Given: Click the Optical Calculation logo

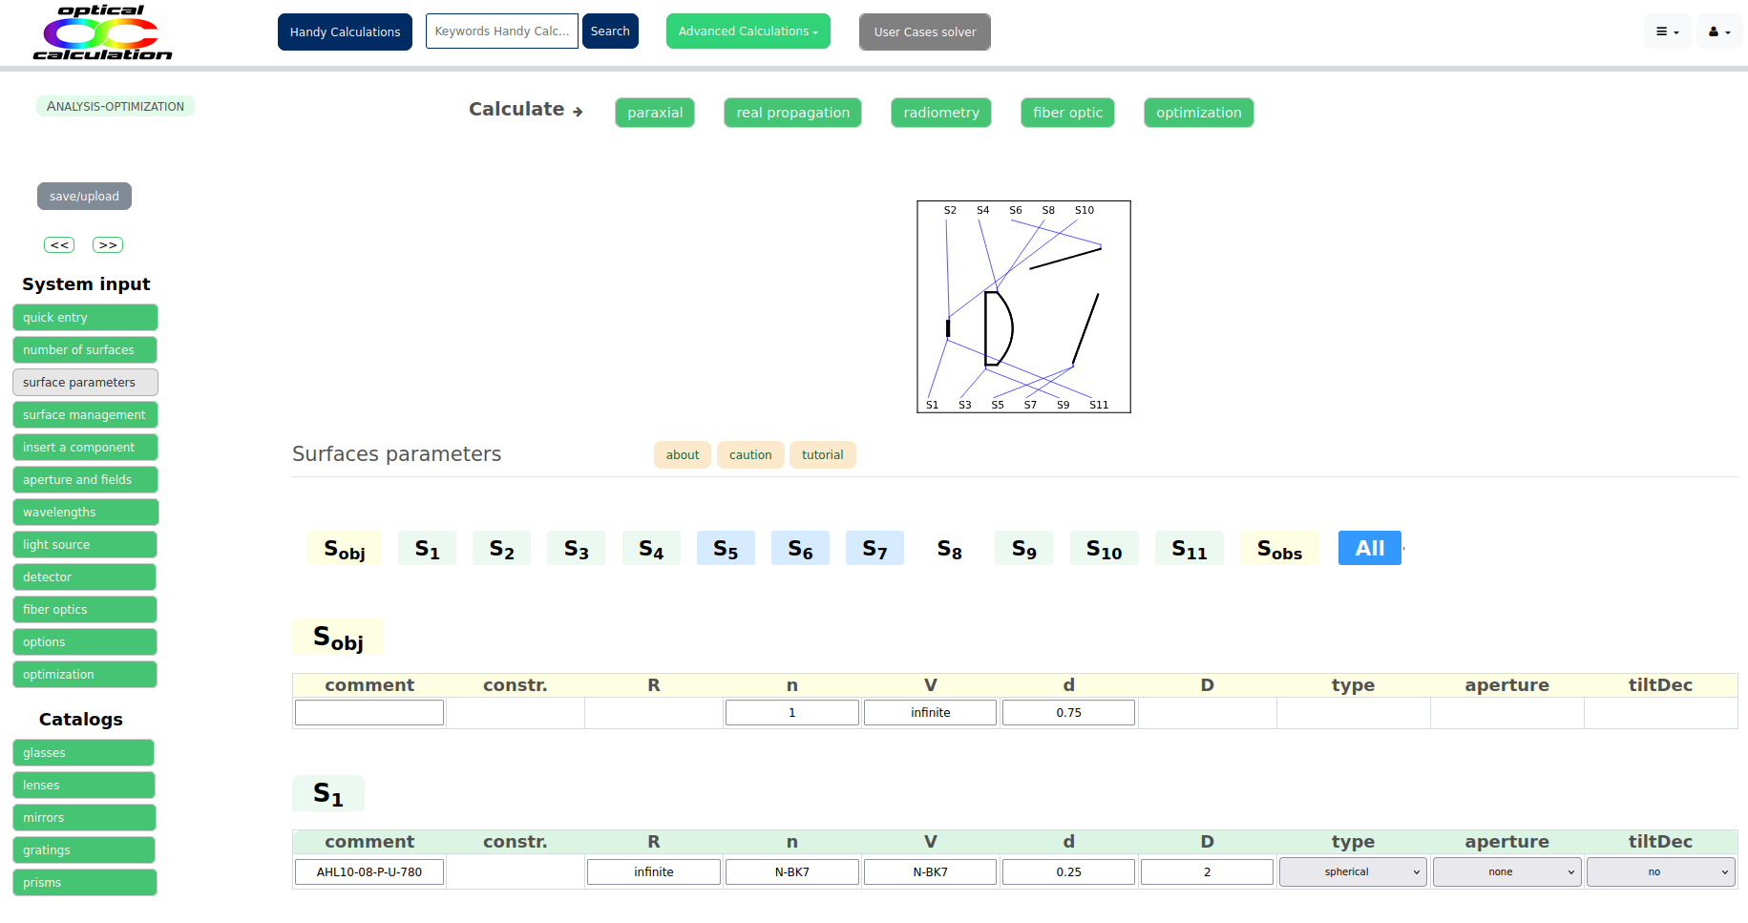Looking at the screenshot, I should [103, 32].
